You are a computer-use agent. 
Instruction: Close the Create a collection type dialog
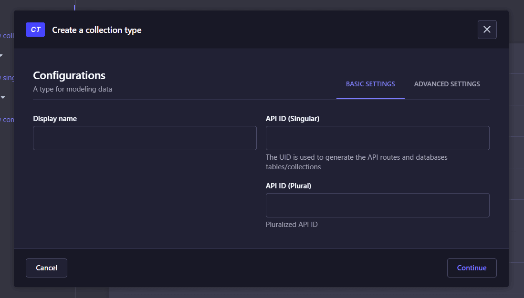(x=487, y=30)
